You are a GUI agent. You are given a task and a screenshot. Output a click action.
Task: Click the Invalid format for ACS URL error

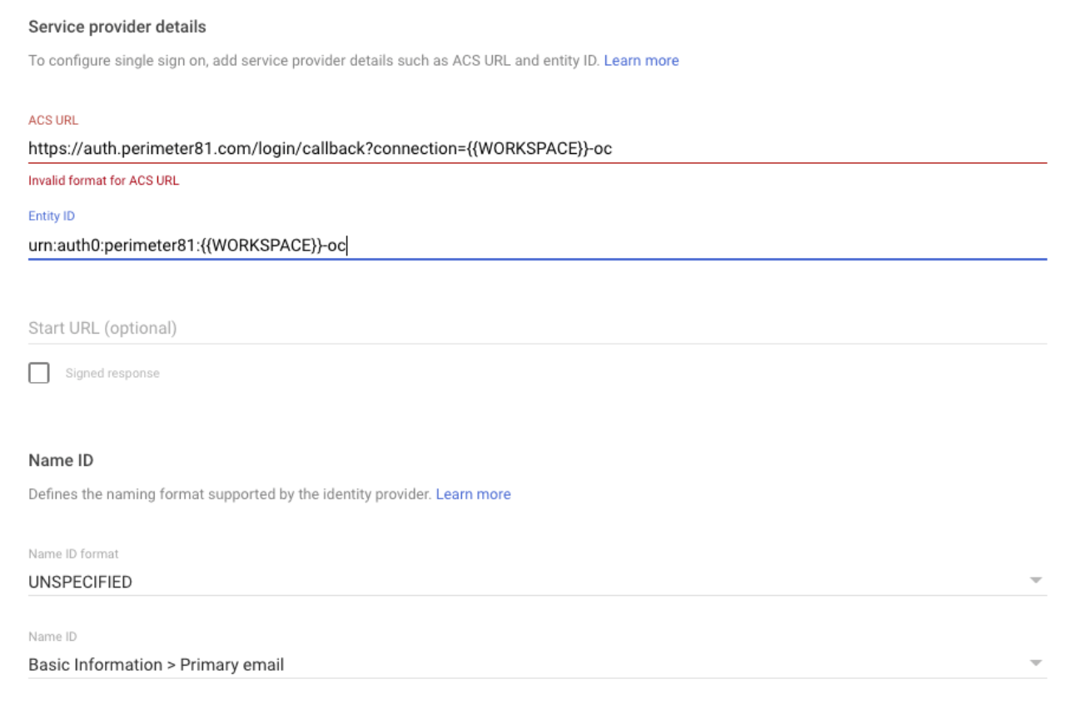pos(103,181)
